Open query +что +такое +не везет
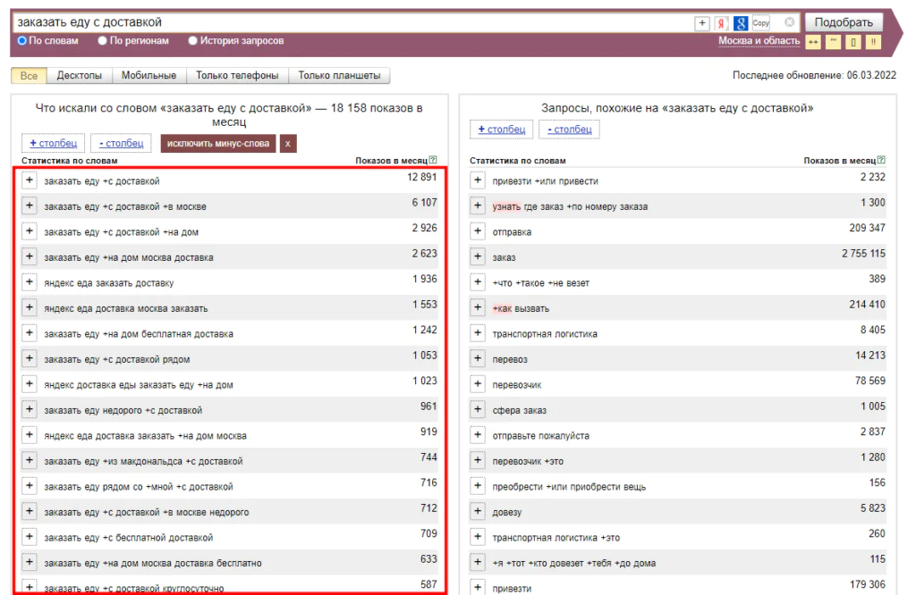Viewport: 916px width, 595px height. pos(541,283)
